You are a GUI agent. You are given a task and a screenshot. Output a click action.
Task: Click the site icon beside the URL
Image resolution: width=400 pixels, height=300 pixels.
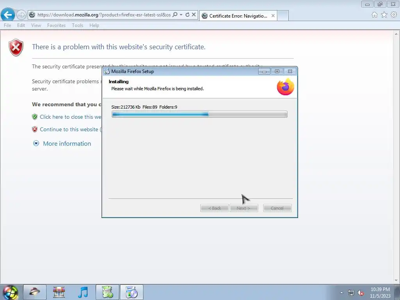point(32,14)
